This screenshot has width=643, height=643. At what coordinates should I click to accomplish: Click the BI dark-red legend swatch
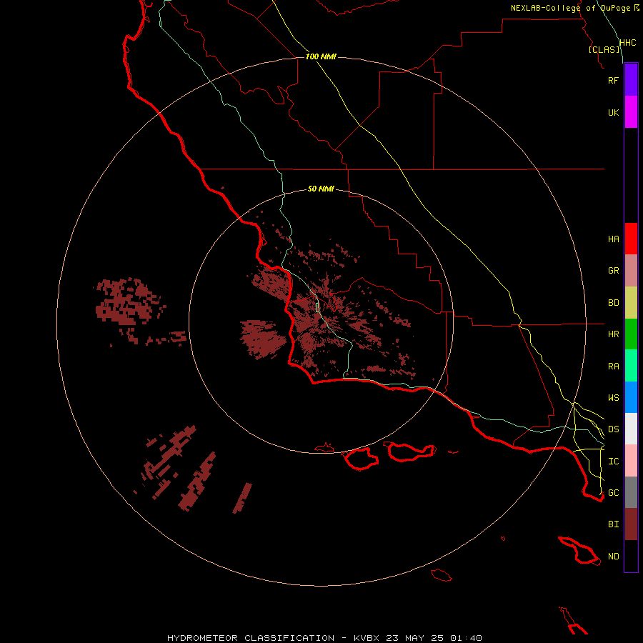point(631,524)
